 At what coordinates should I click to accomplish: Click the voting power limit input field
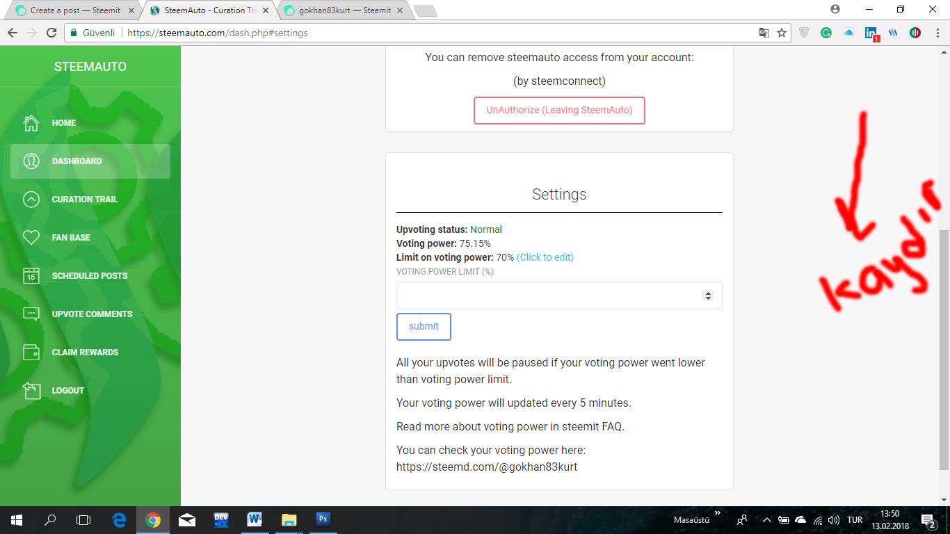click(559, 296)
